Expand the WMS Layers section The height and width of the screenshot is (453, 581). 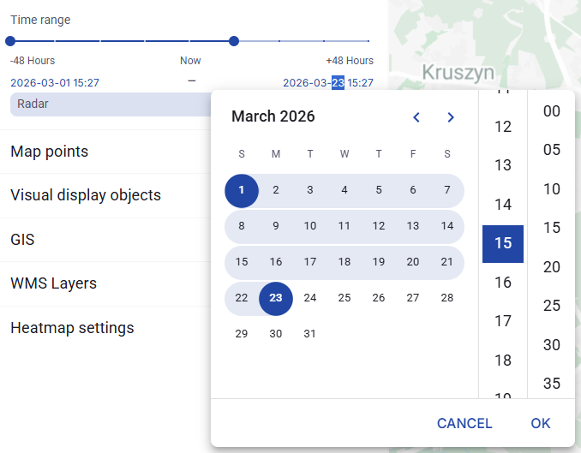105,283
